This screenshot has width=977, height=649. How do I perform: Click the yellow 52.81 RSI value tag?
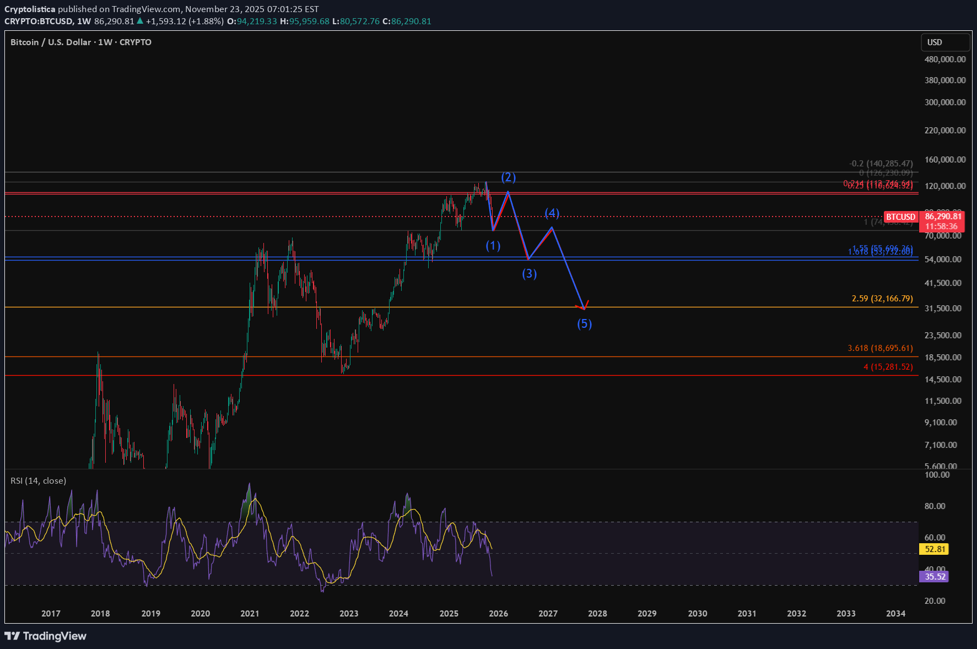tap(935, 549)
